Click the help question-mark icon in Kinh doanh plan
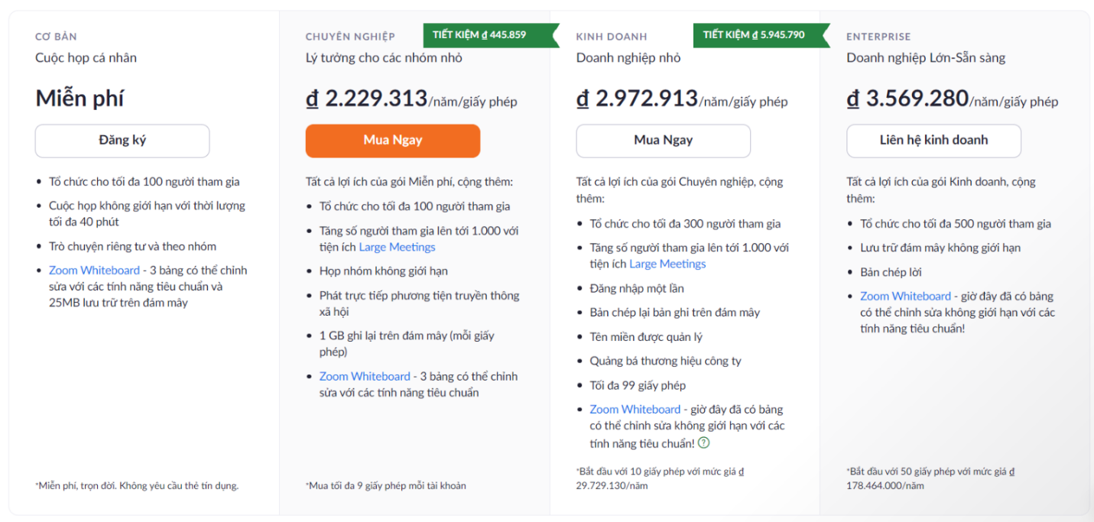Image resolution: width=1094 pixels, height=522 pixels. point(704,443)
